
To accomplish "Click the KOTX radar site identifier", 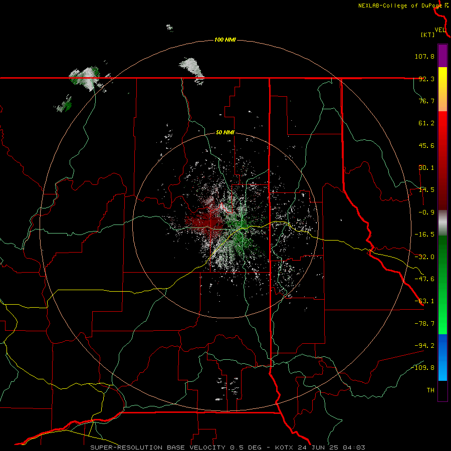I will (284, 447).
